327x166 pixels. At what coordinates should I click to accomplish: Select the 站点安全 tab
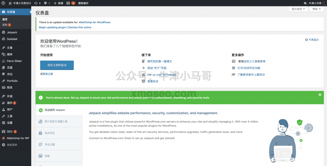[x=59, y=133]
